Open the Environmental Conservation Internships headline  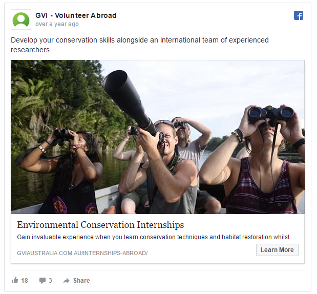[100, 225]
